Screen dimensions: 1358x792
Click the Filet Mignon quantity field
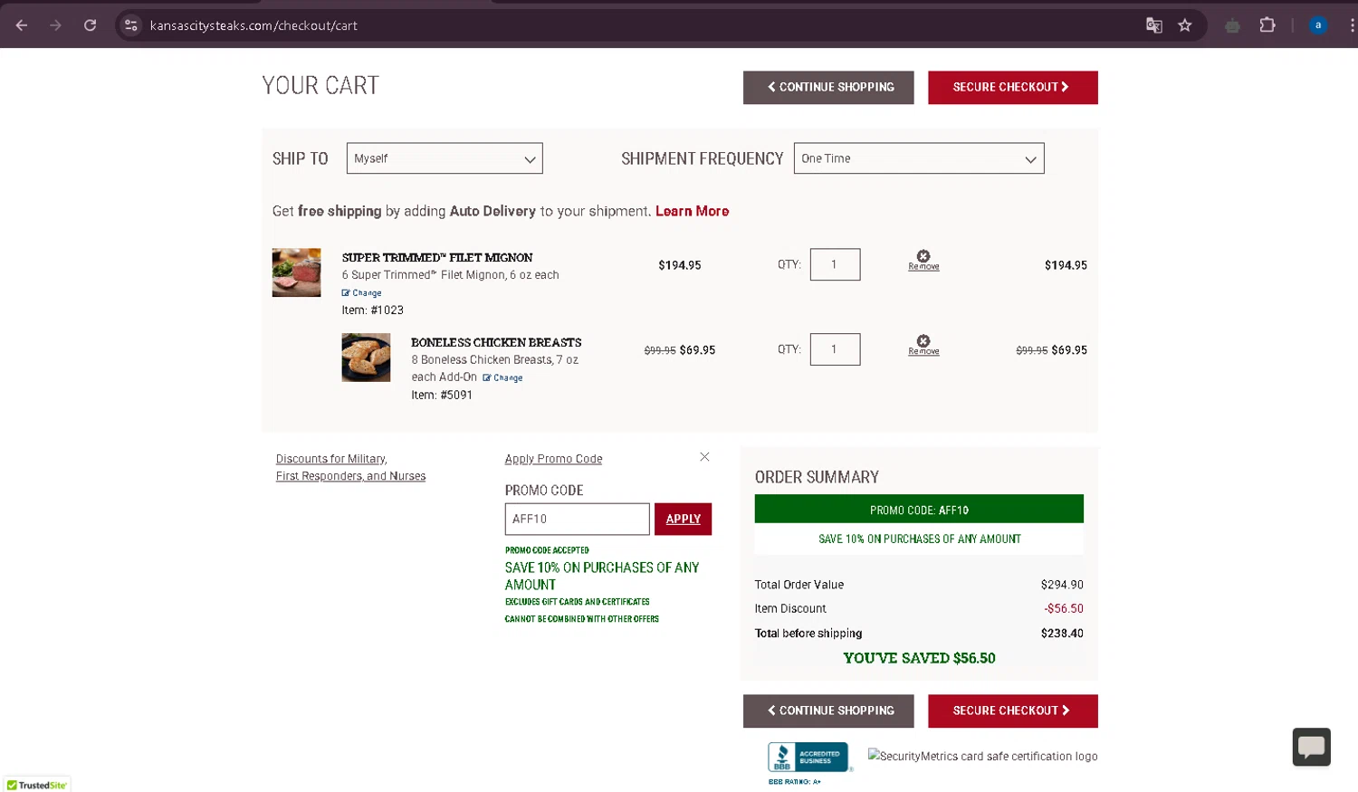tap(835, 264)
